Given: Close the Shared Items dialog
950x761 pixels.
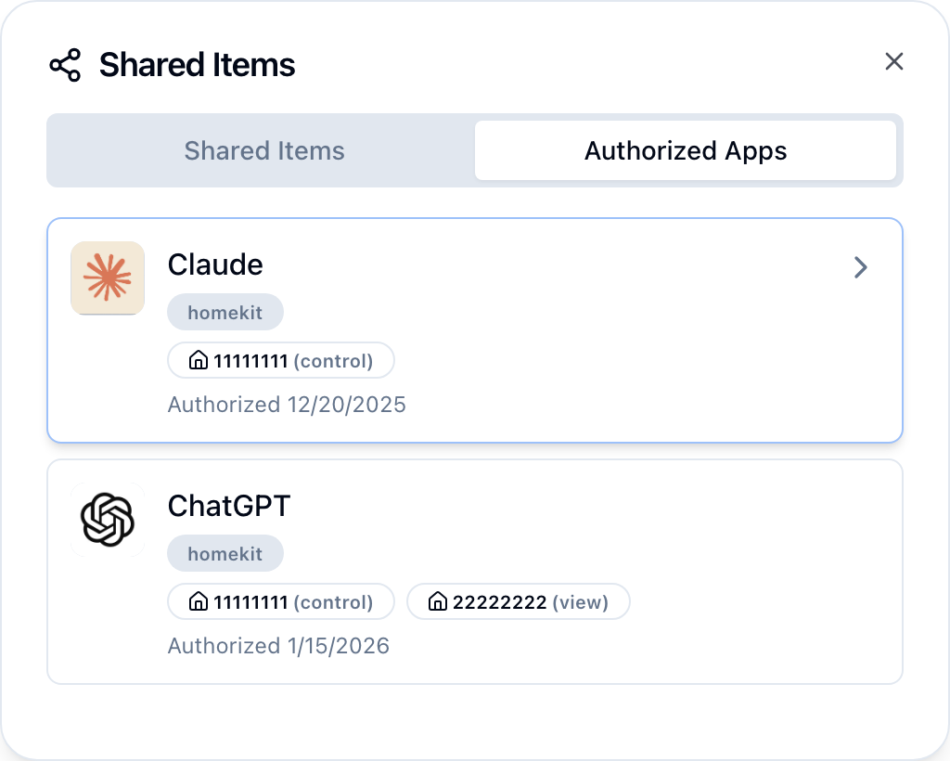Looking at the screenshot, I should (x=893, y=61).
